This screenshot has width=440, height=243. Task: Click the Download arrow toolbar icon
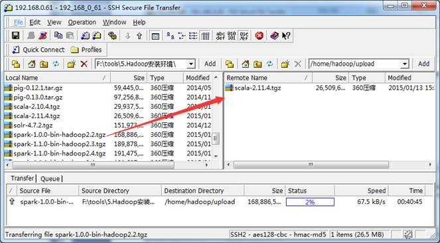[x=127, y=36]
